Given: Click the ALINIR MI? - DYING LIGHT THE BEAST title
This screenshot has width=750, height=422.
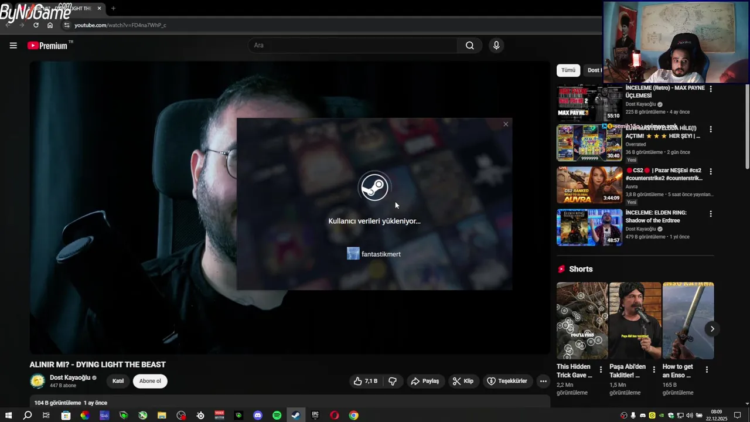Looking at the screenshot, I should click(98, 365).
